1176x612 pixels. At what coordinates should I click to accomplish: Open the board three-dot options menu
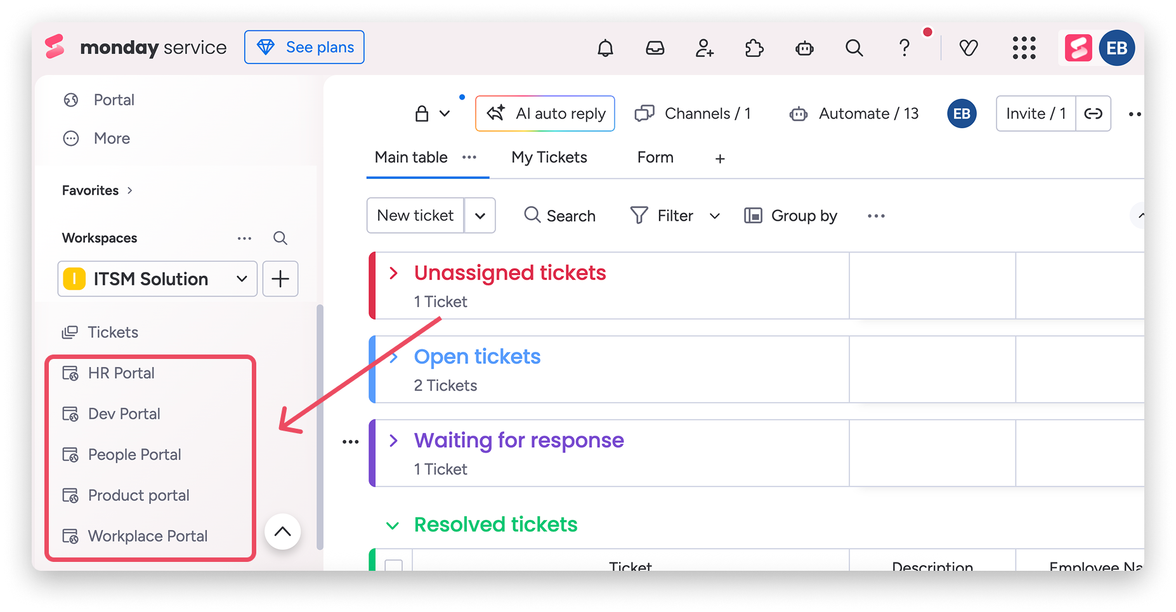pos(1135,114)
